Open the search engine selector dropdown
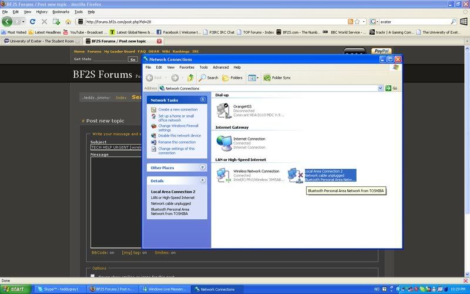The image size is (470, 294). point(374,22)
